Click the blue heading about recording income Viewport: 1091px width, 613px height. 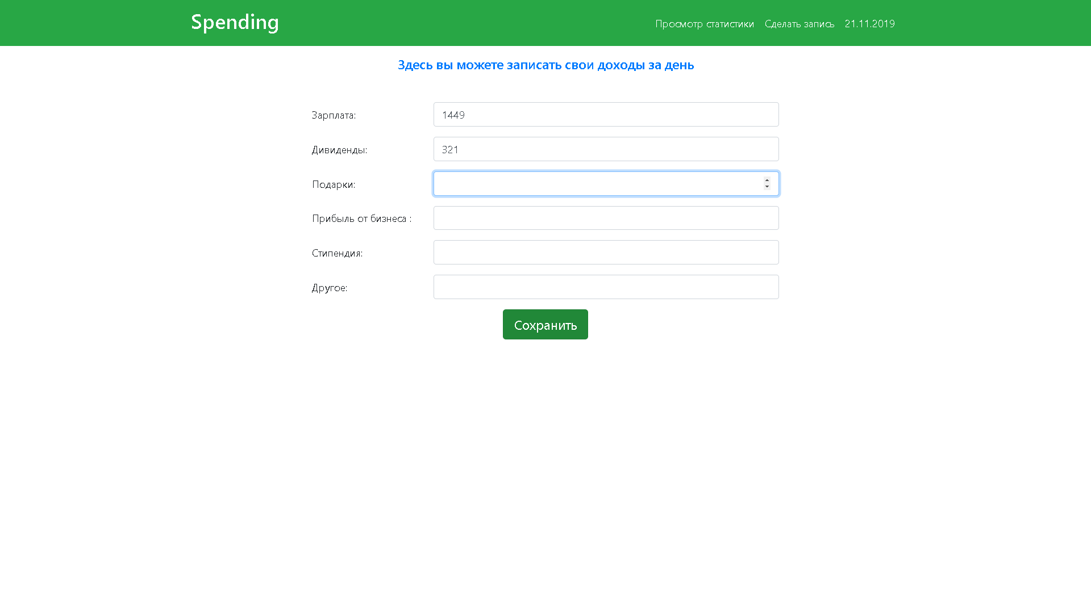coord(545,65)
